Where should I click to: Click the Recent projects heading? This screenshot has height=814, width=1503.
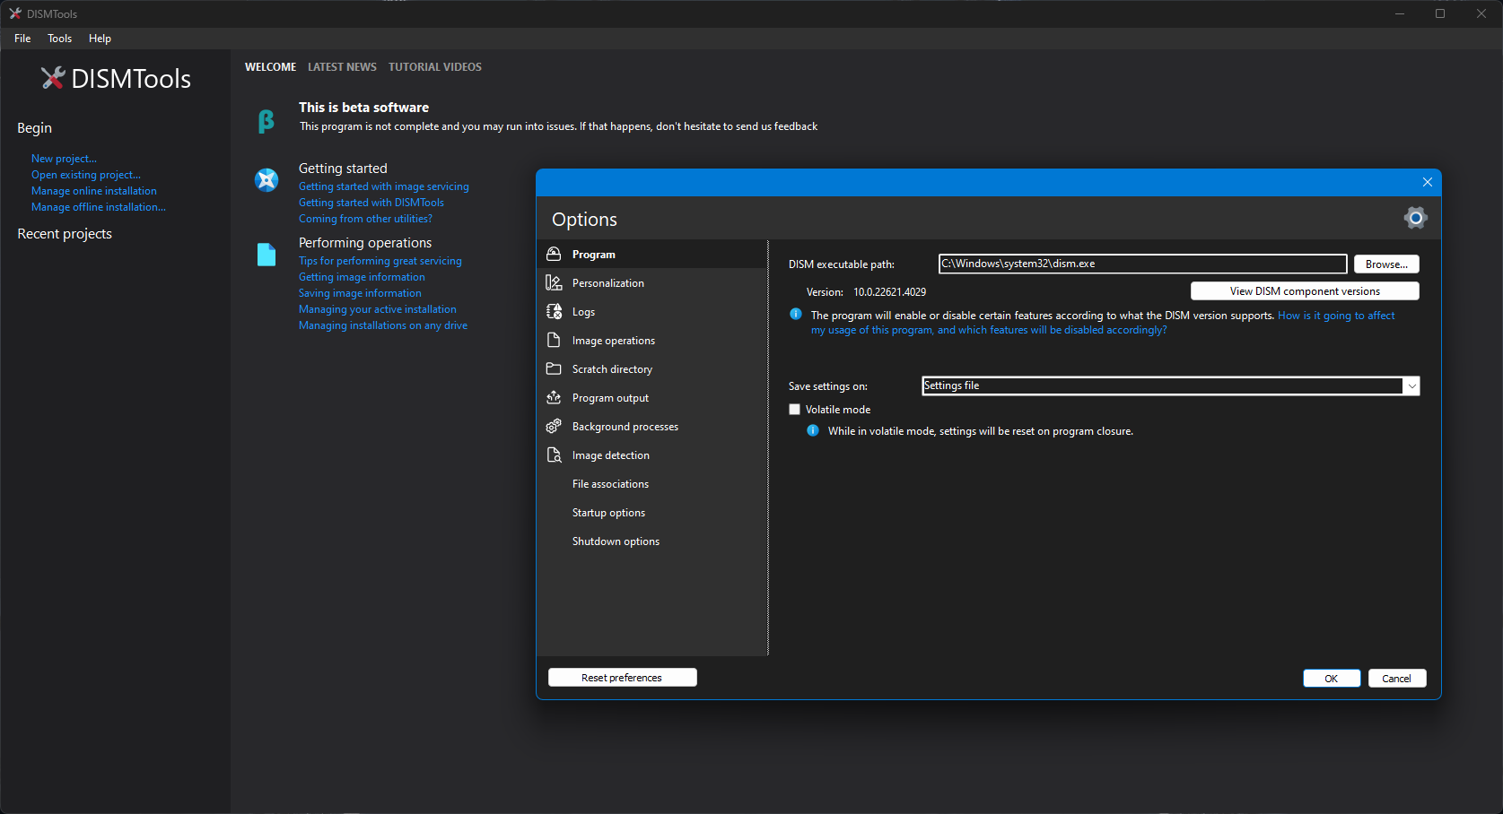click(65, 234)
